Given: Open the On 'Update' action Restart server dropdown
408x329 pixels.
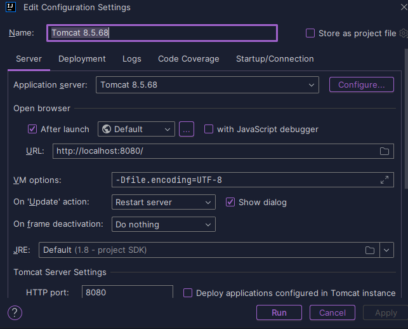Looking at the screenshot, I should click(164, 202).
